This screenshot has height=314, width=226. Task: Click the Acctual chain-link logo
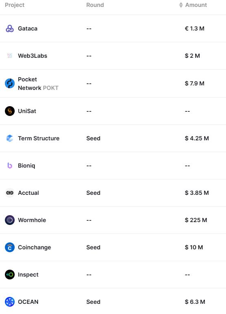pos(10,193)
